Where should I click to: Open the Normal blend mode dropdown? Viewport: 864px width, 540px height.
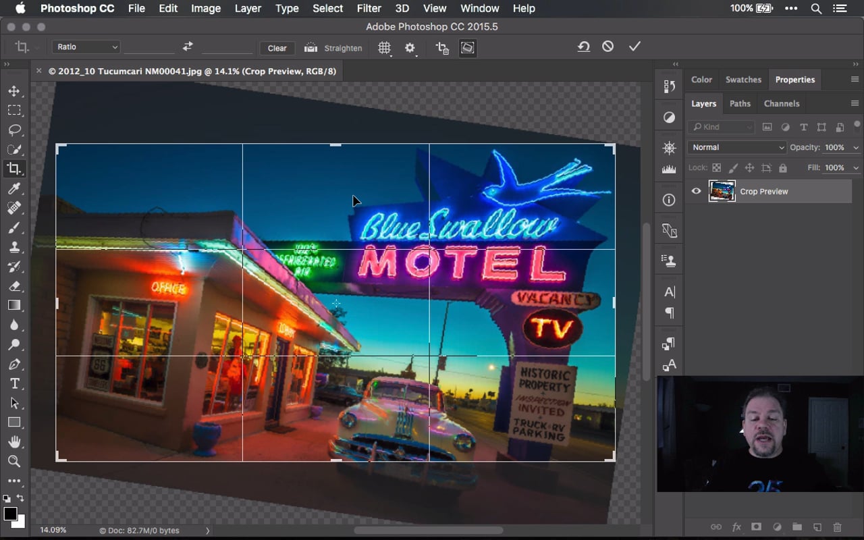[737, 147]
